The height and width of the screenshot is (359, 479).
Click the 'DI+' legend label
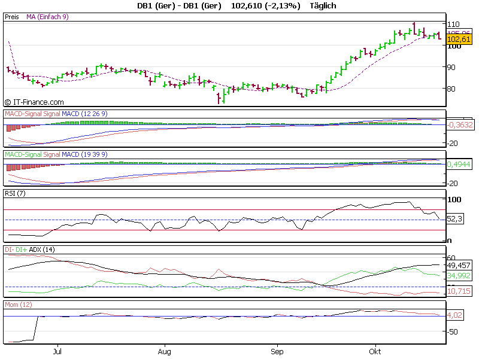pos(22,250)
